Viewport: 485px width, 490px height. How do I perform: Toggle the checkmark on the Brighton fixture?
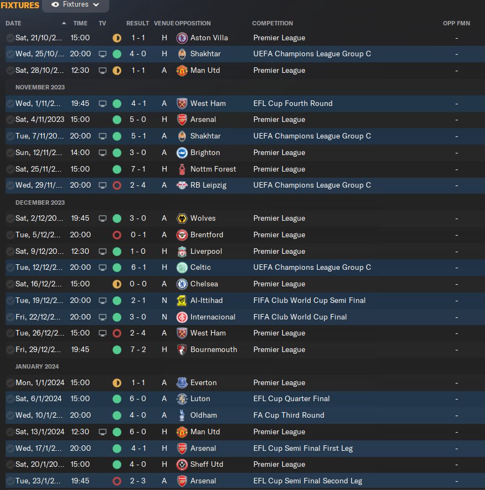pyautogui.click(x=10, y=153)
